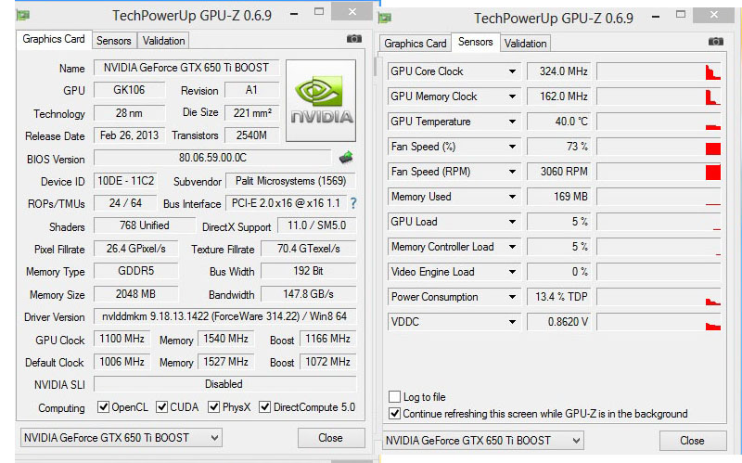Click the Bandwidth value 147.8 GB/s
The height and width of the screenshot is (463, 742).
309,294
